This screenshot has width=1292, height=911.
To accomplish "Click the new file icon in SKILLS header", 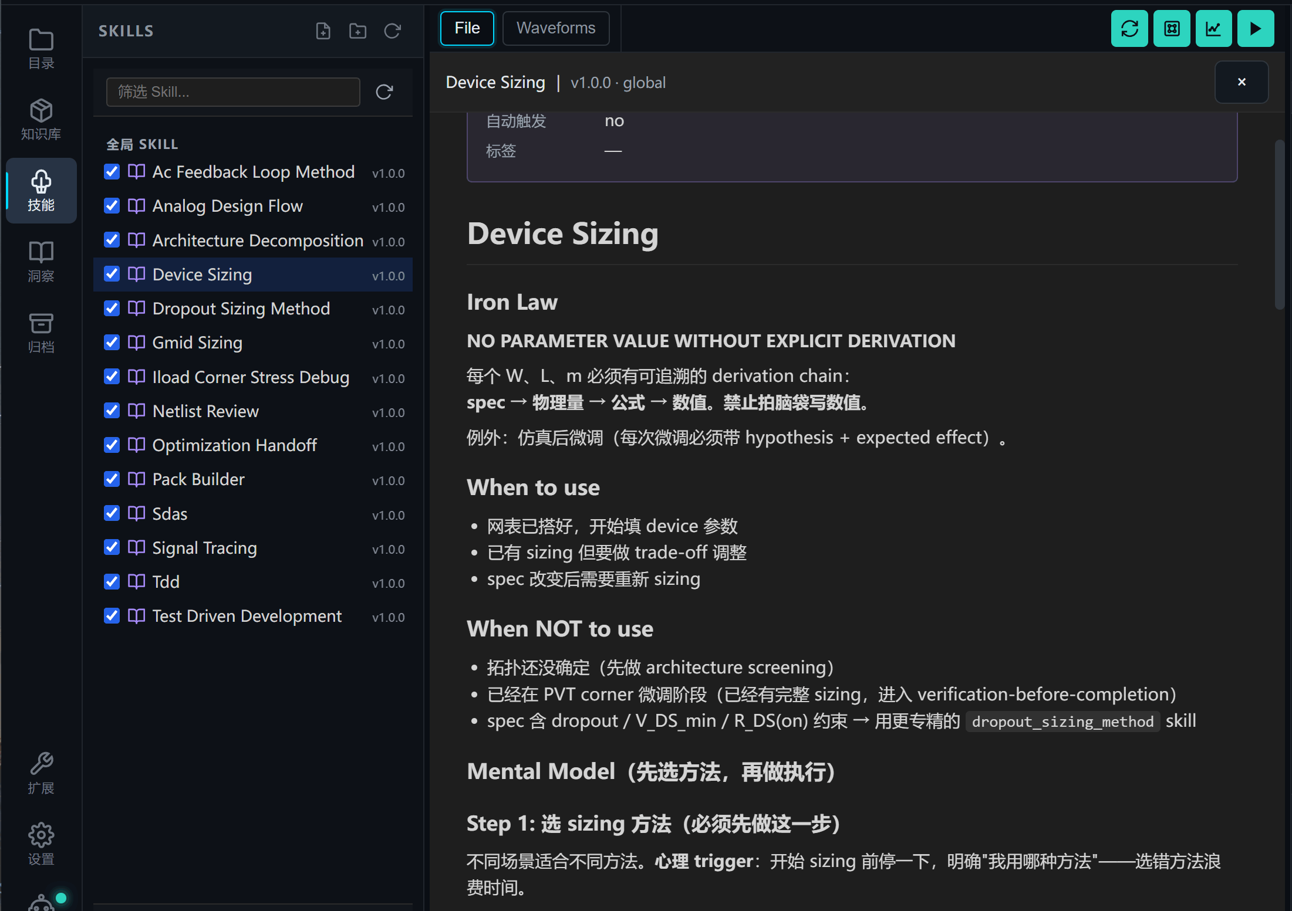I will [323, 31].
